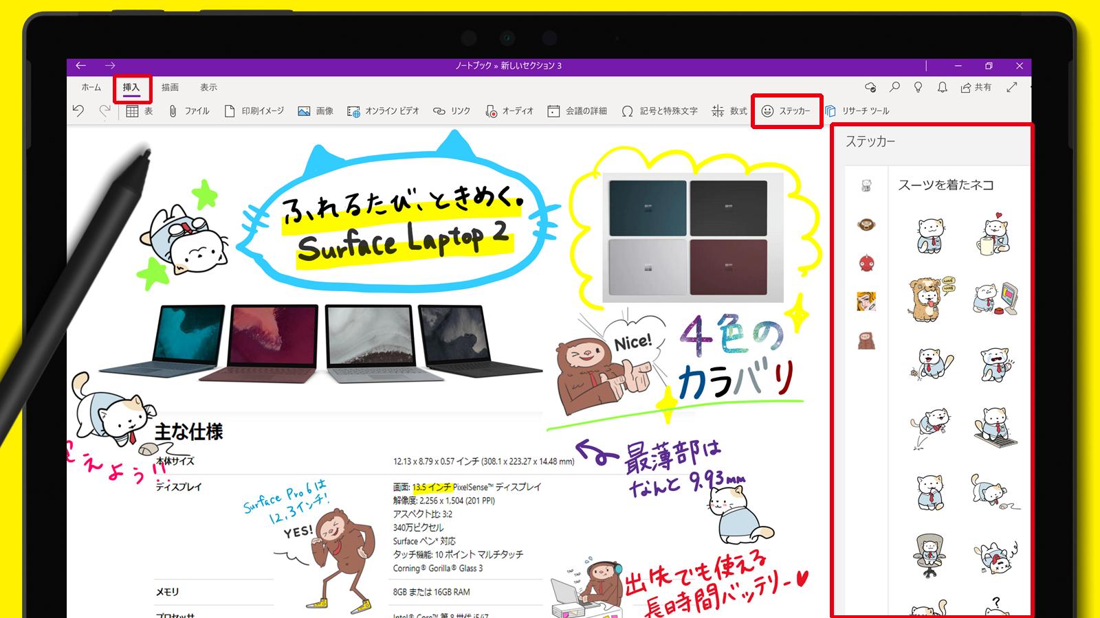
Task: Click the 8GB または 16GB RAM text
Action: [x=432, y=592]
